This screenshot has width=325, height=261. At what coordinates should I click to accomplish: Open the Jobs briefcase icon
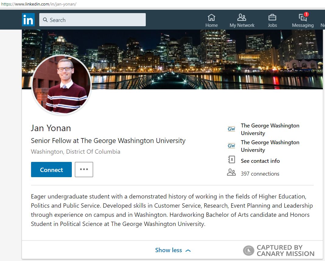point(272,17)
